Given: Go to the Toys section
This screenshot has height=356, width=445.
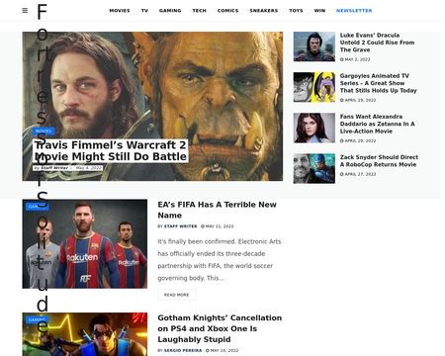Looking at the screenshot, I should pyautogui.click(x=296, y=11).
